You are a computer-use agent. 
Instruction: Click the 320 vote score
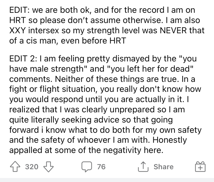(x=32, y=167)
